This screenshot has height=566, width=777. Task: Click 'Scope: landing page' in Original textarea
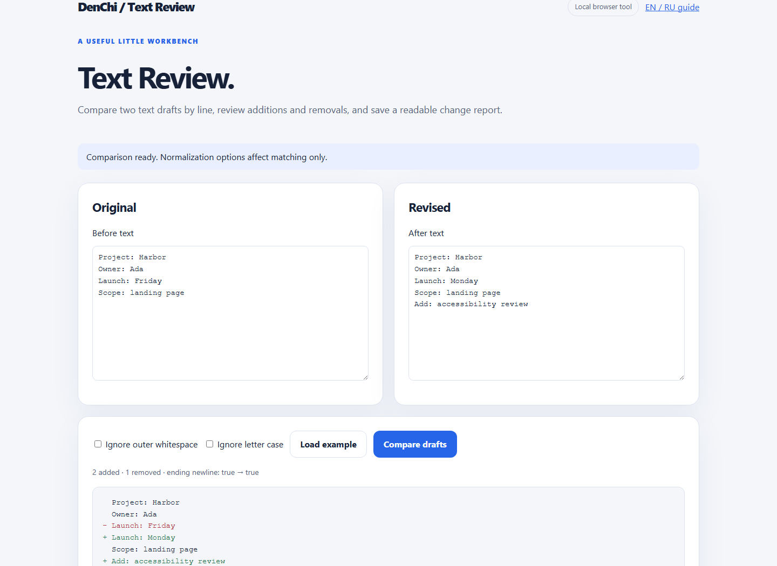point(141,293)
